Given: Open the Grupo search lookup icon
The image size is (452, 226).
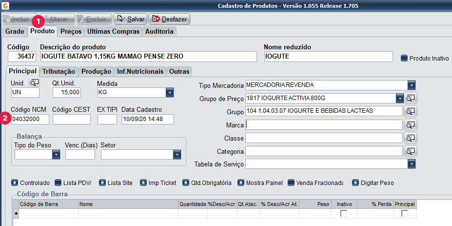Looking at the screenshot, I should (x=411, y=111).
